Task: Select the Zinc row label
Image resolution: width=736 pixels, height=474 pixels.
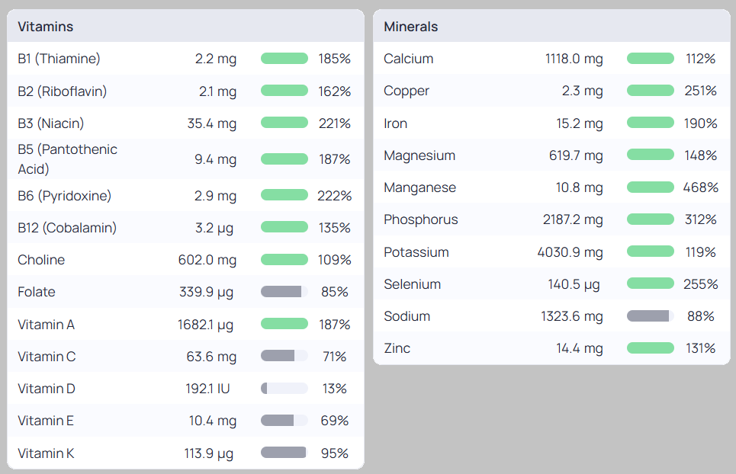Action: tap(397, 348)
